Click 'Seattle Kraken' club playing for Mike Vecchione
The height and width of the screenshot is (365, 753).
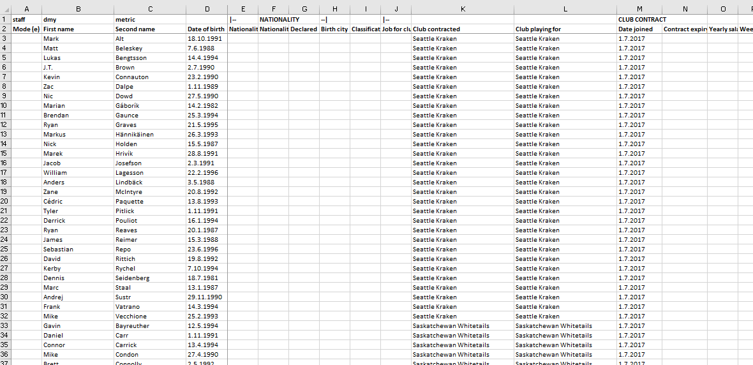[x=537, y=316]
